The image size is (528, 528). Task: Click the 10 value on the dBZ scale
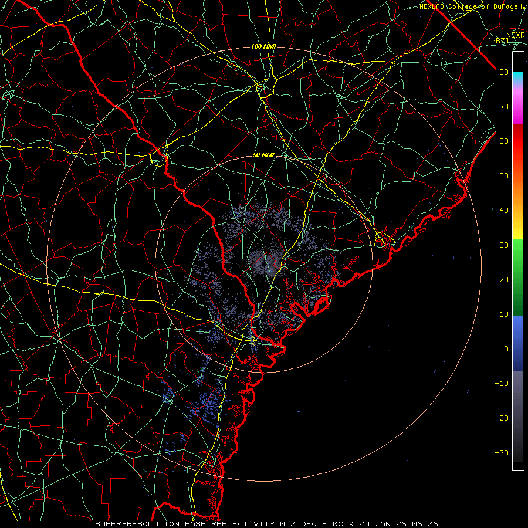click(504, 314)
